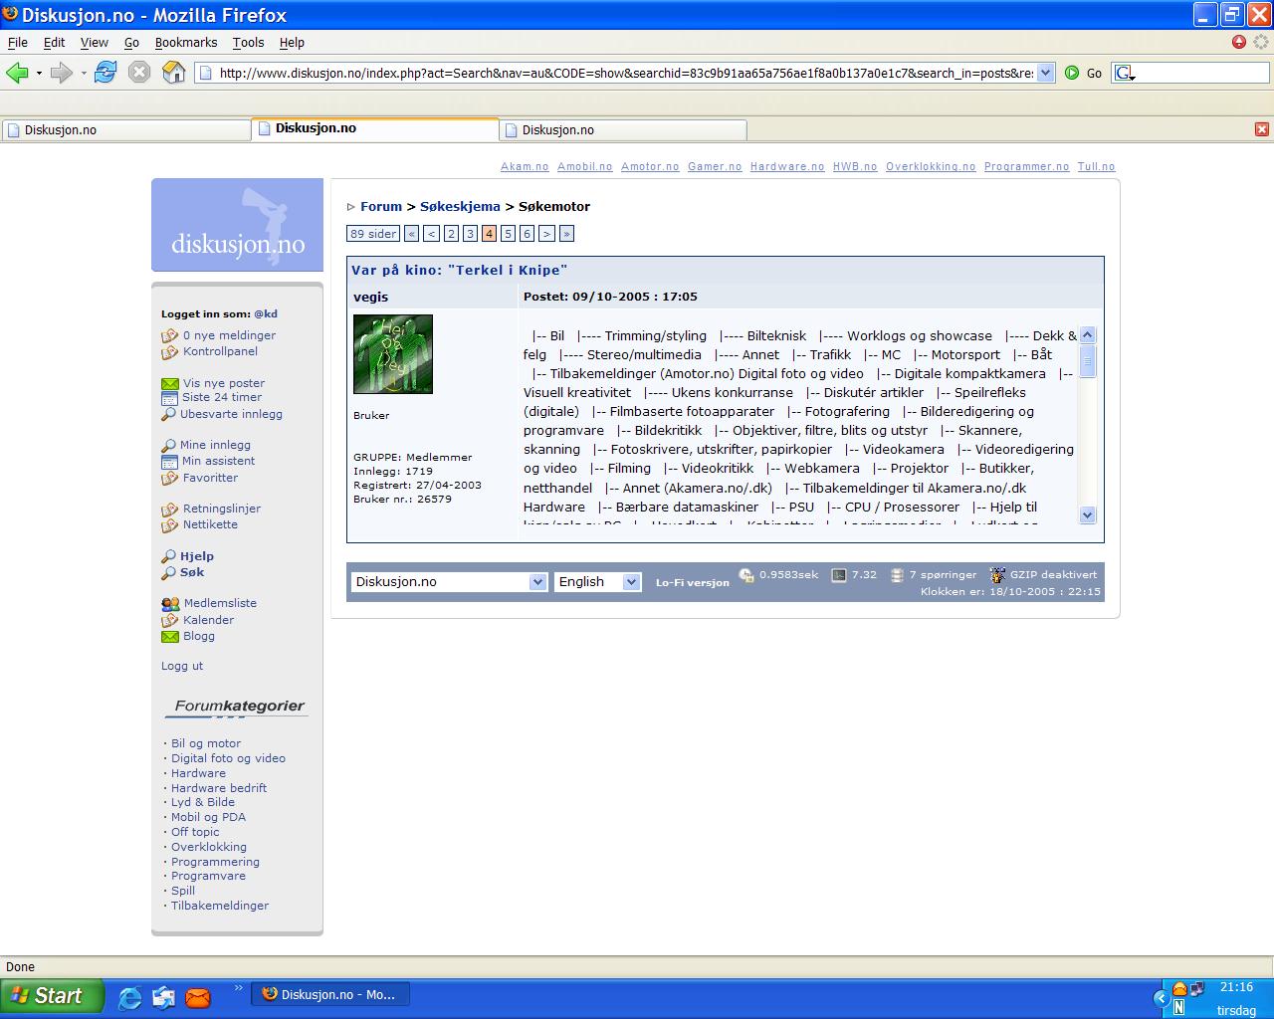Image resolution: width=1274 pixels, height=1019 pixels.
Task: Switch to the first Diskusjon.no tab
Action: 125,130
